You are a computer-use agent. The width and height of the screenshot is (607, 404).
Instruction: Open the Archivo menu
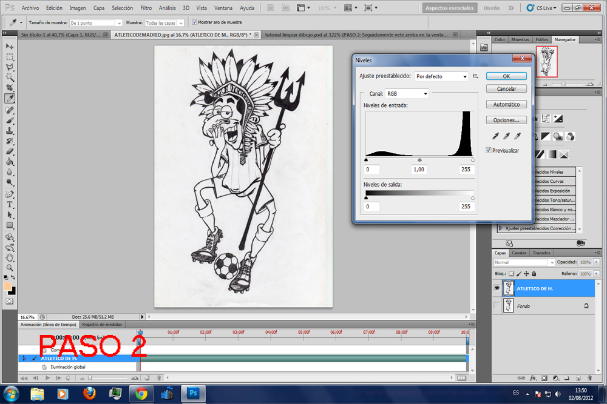pos(30,8)
